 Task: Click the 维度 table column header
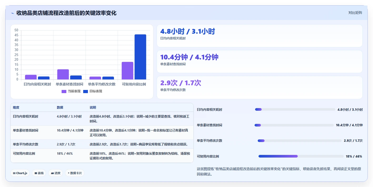[x=16, y=108]
